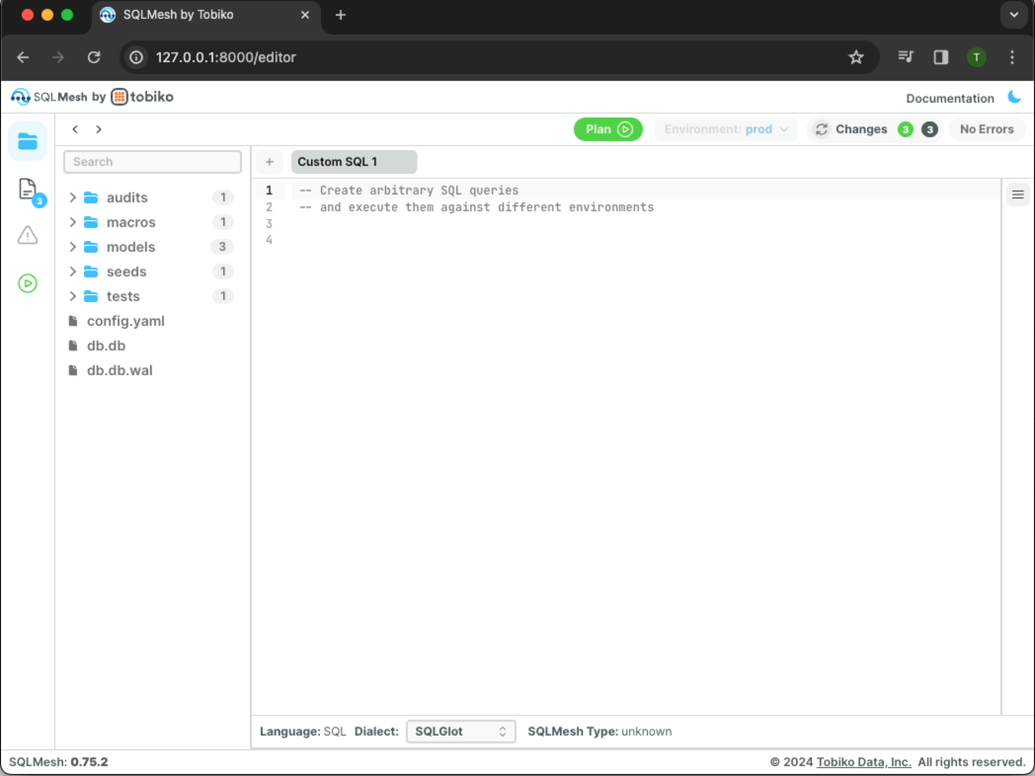Viewport: 1035px width, 776px height.
Task: Open the file explorer sidebar icon
Action: point(27,141)
